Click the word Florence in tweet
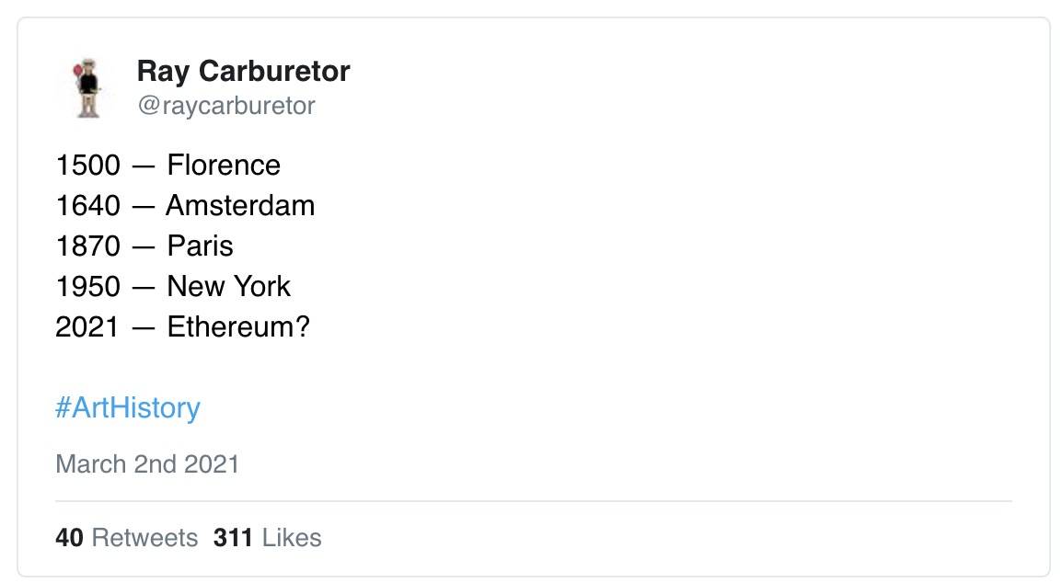This screenshot has height=583, width=1062. [x=225, y=166]
